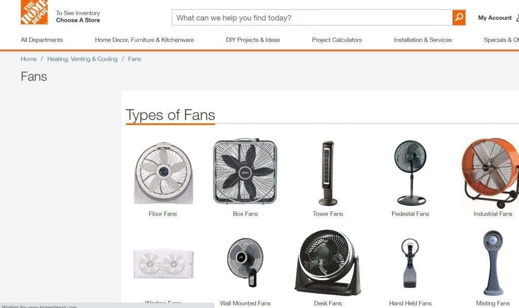
Task: Click the Choose A Store link
Action: (78, 20)
